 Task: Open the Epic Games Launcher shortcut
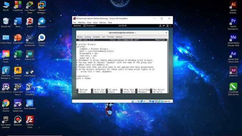tap(6, 122)
